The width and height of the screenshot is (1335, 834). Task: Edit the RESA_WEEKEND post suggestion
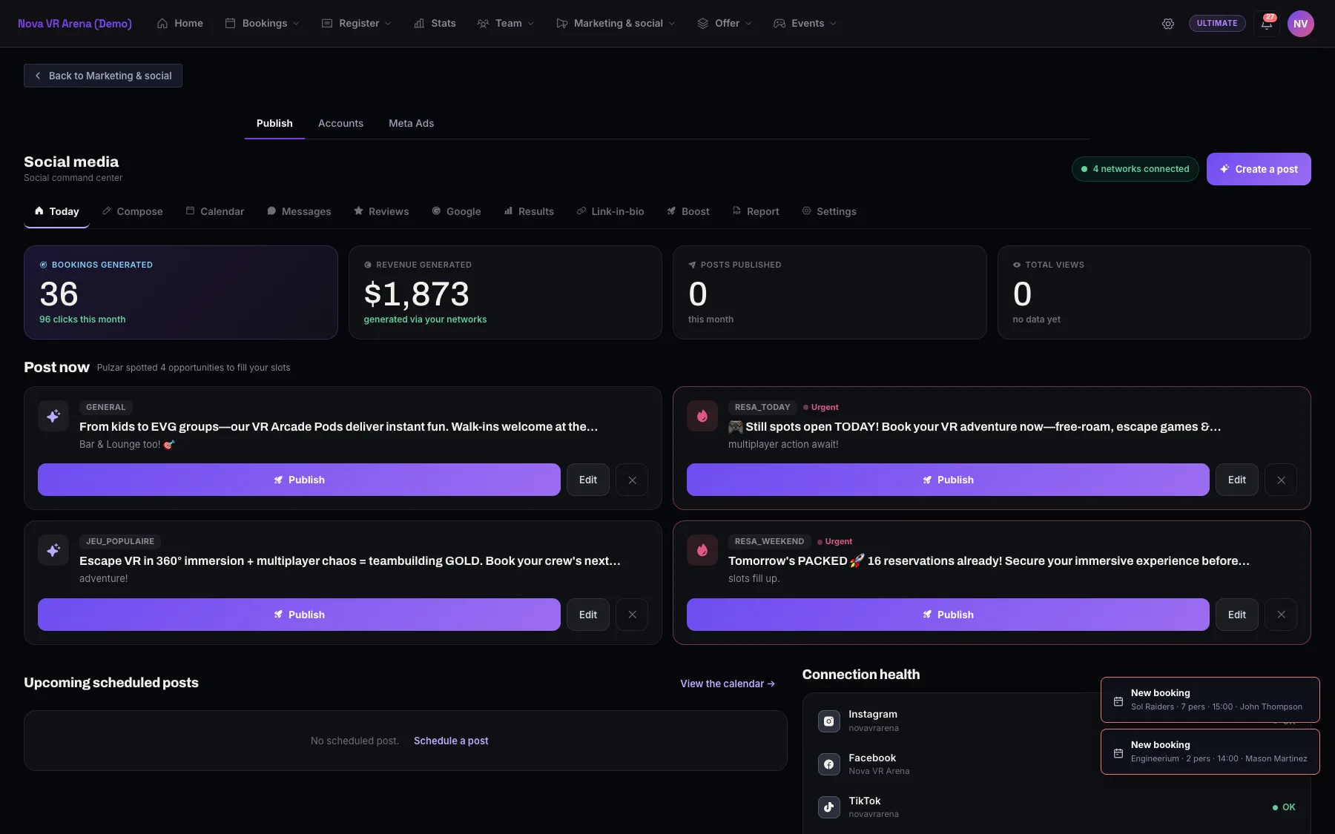coord(1237,615)
